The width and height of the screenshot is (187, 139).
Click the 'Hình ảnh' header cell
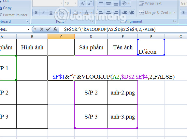(x=32, y=47)
